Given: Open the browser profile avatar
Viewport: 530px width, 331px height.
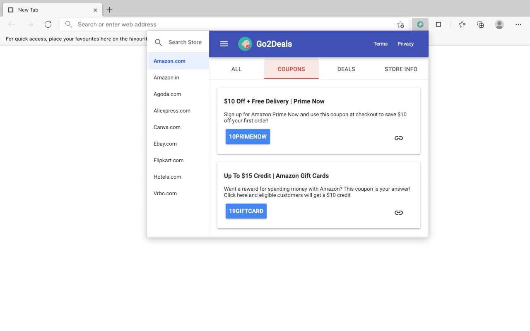Looking at the screenshot, I should pyautogui.click(x=499, y=24).
